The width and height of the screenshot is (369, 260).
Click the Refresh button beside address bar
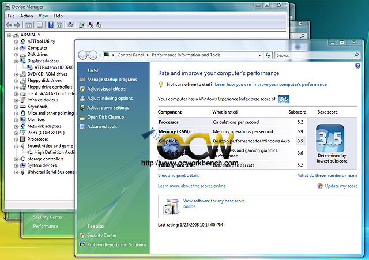(x=268, y=55)
